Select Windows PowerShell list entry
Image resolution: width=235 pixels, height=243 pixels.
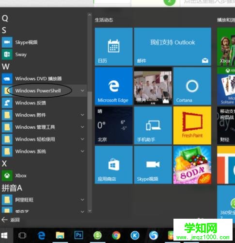pos(44,90)
